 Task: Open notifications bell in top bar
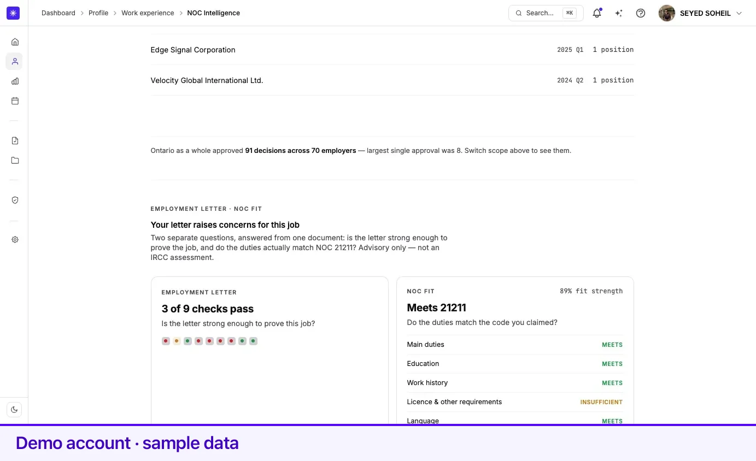point(597,13)
